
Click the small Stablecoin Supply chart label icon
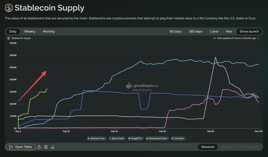(9, 38)
